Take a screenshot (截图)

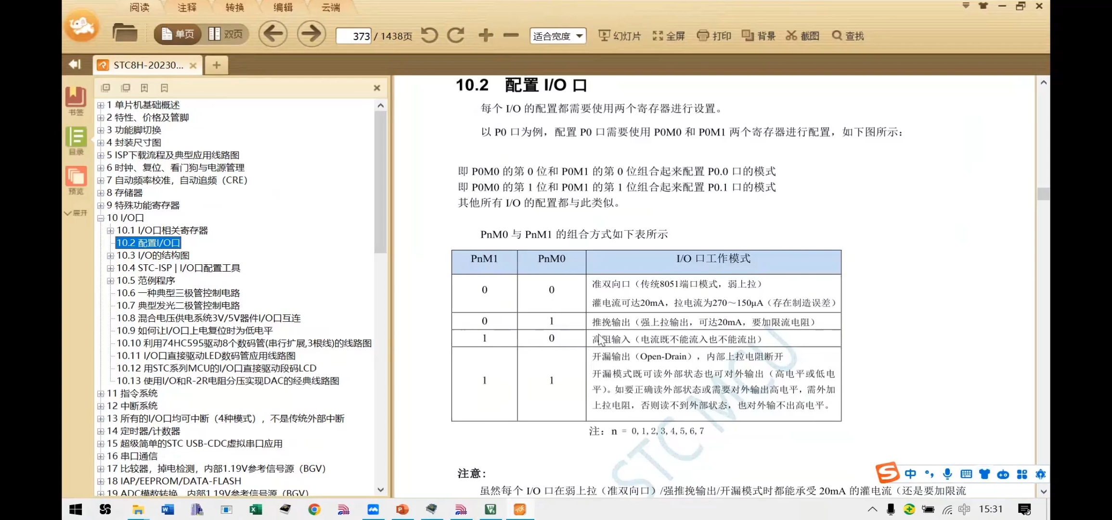coord(802,36)
